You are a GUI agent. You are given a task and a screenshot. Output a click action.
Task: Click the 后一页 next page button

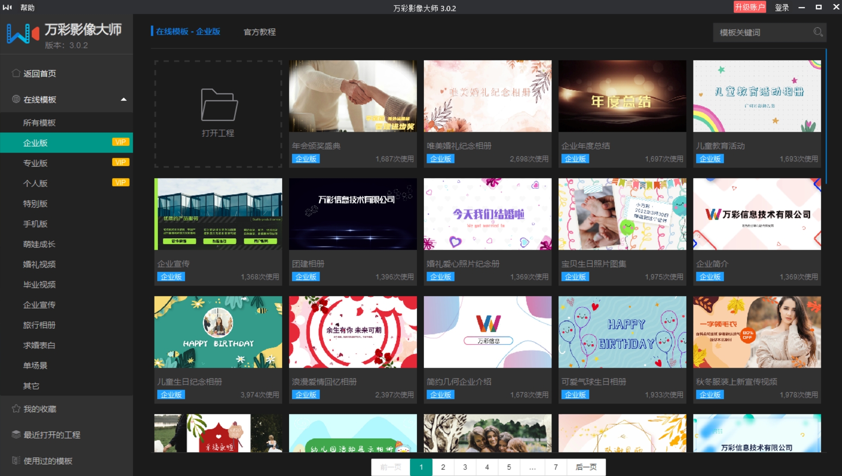click(586, 467)
